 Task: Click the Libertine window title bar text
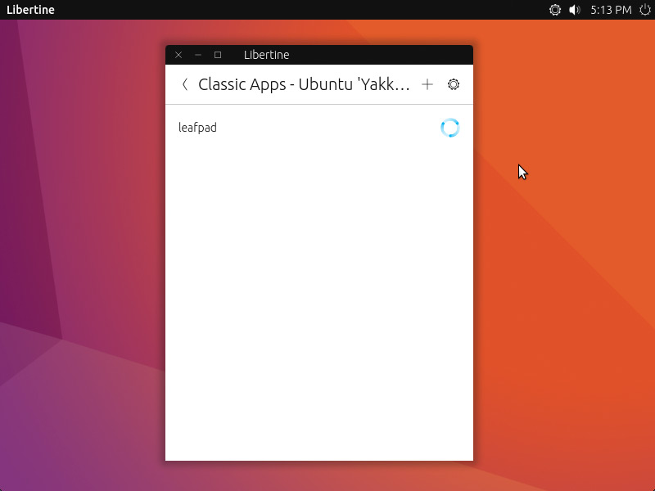tap(266, 55)
